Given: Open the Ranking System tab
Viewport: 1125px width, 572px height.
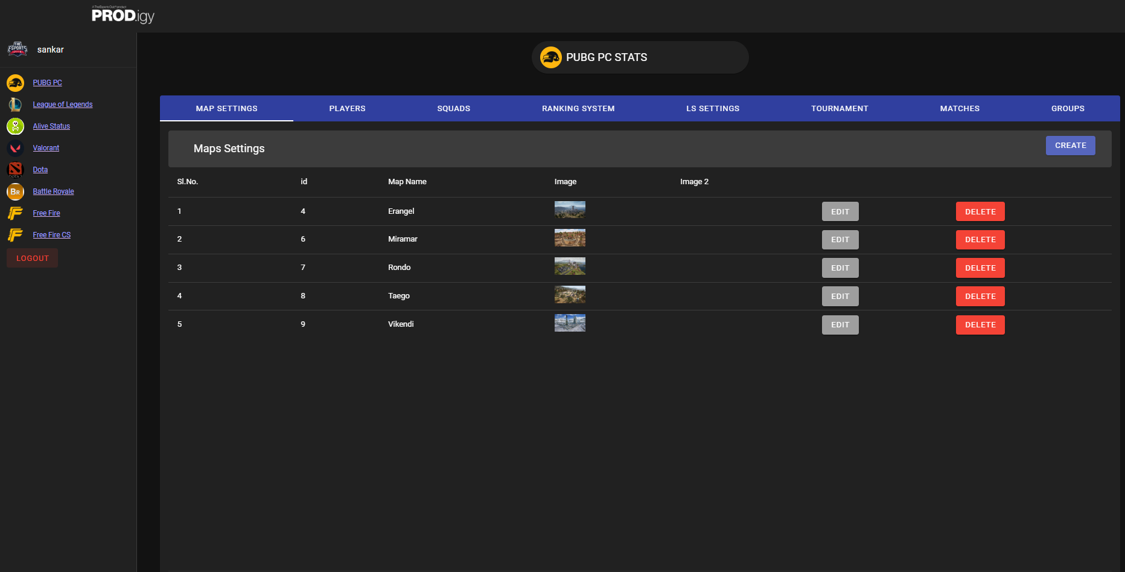Looking at the screenshot, I should tap(578, 108).
